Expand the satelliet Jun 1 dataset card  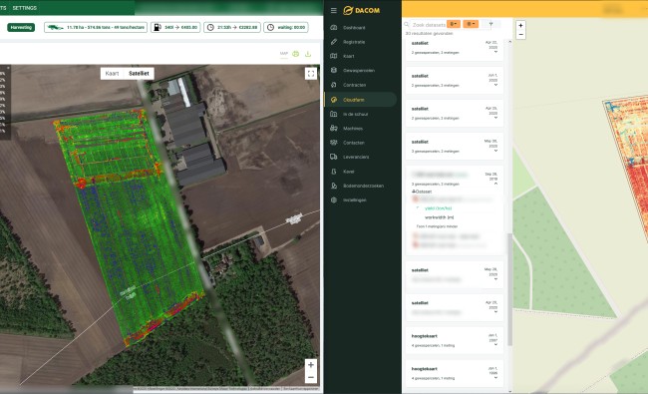click(x=495, y=85)
